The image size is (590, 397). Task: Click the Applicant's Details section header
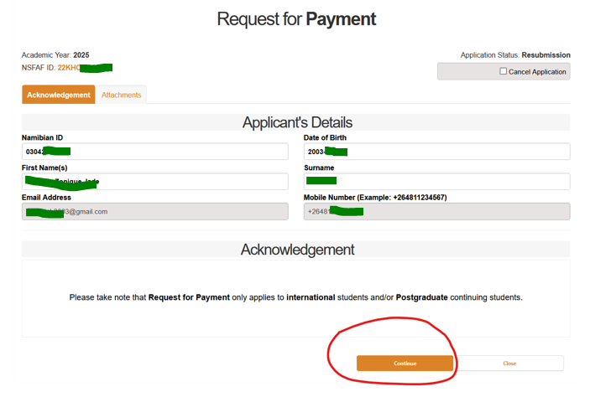[x=296, y=122]
